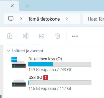Click the Paste clipboard icon
The height and width of the screenshot is (98, 104).
10,36
